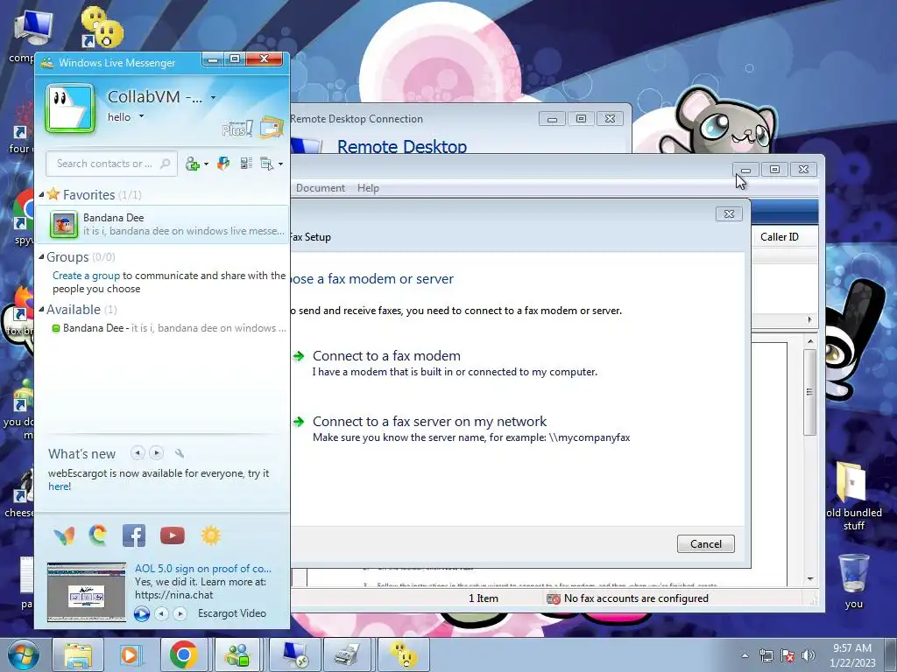897x672 pixels.
Task: Open the YouTube icon in Messenger
Action: (x=173, y=535)
